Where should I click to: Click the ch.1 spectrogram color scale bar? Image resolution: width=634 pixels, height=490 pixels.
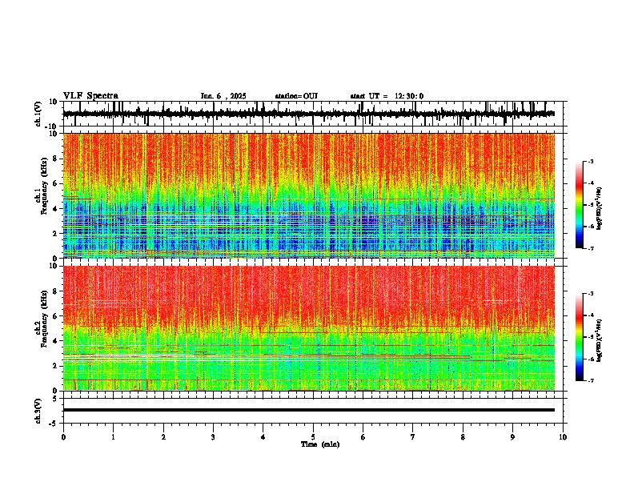coord(580,205)
